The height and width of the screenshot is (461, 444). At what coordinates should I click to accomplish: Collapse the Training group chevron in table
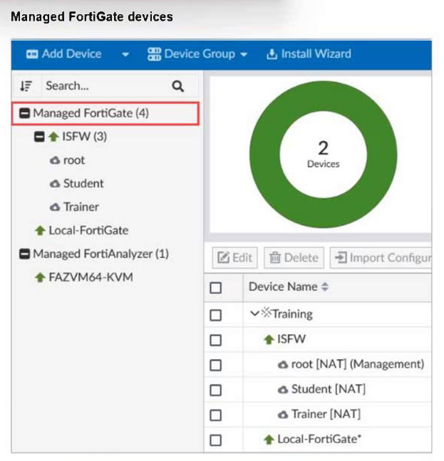click(254, 314)
